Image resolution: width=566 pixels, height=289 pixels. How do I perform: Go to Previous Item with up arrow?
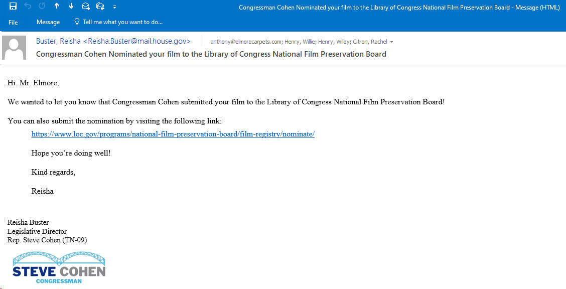click(57, 6)
